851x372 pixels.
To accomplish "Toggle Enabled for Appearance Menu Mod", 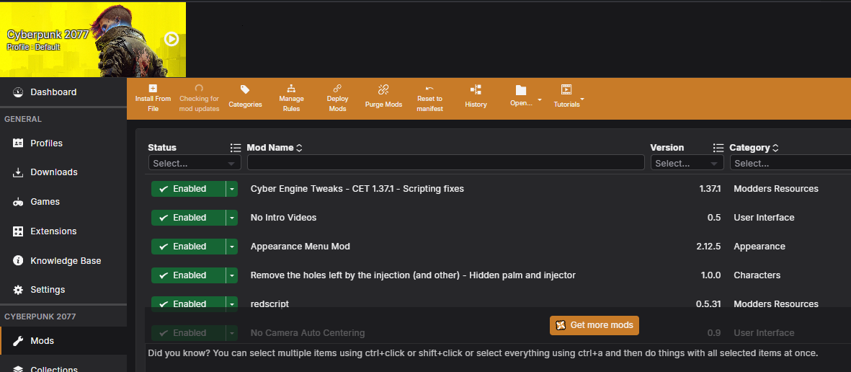I will (188, 247).
